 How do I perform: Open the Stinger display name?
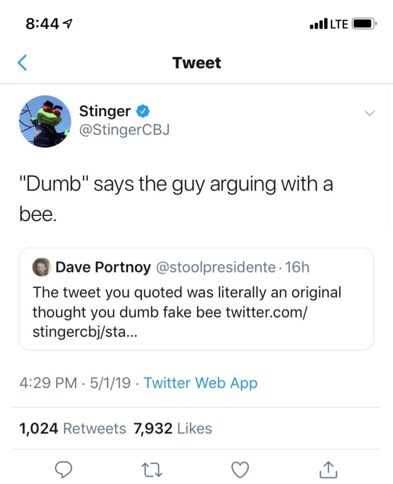[104, 111]
